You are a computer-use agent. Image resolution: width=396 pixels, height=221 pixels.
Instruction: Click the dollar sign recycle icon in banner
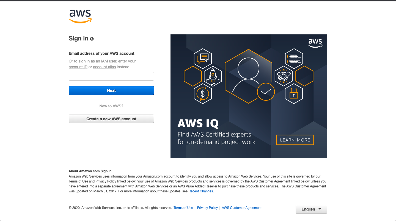[203, 94]
